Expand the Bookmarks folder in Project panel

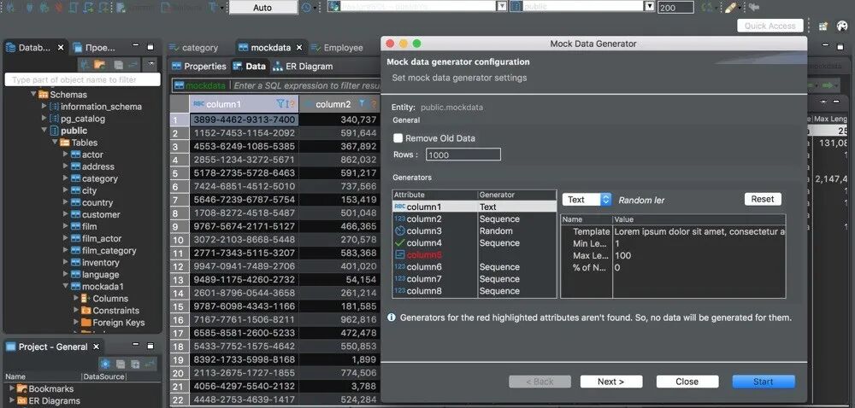coord(11,388)
